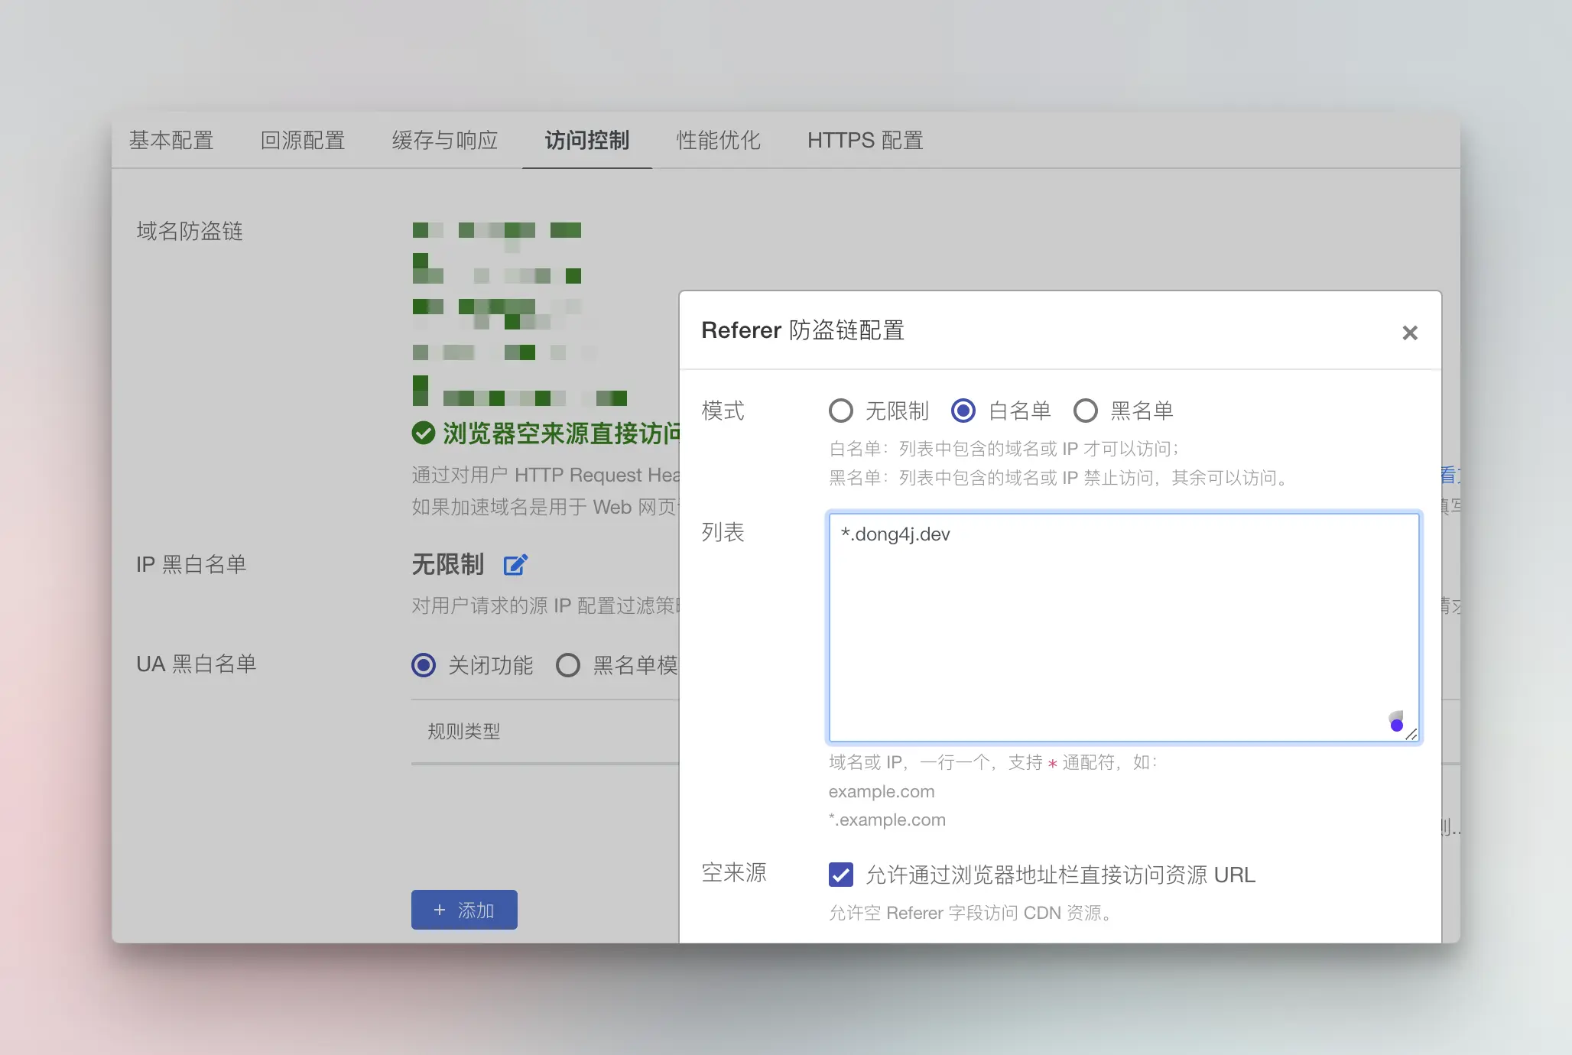Open the 缓存与响应 tab
Image resolution: width=1572 pixels, height=1055 pixels.
click(x=444, y=141)
